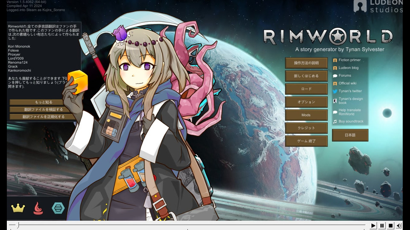This screenshot has width=410, height=230.
Task: Click the translator name LordY009
Action: [16, 58]
